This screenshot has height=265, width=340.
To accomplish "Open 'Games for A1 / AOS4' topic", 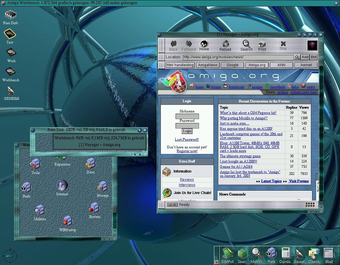I will tap(236, 167).
